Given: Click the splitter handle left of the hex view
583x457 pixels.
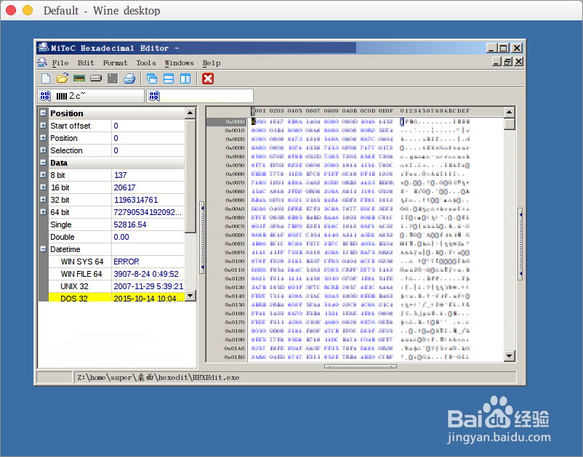Looking at the screenshot, I should tap(202, 238).
